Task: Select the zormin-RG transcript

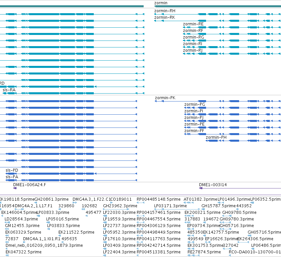Action: [232, 41]
